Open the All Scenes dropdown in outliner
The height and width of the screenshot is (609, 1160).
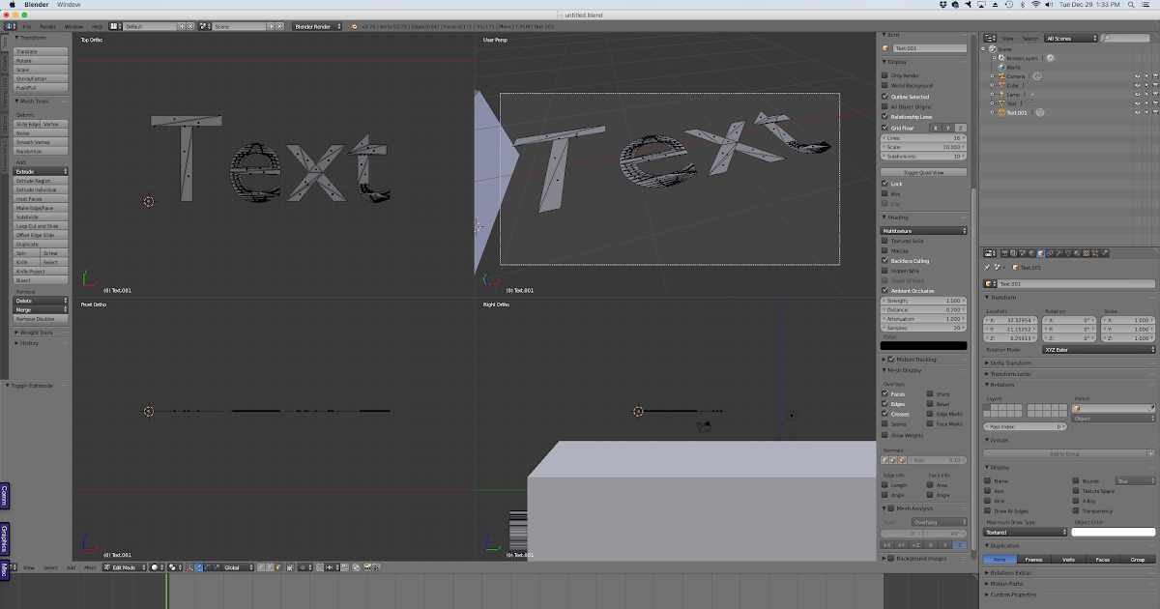point(1071,39)
